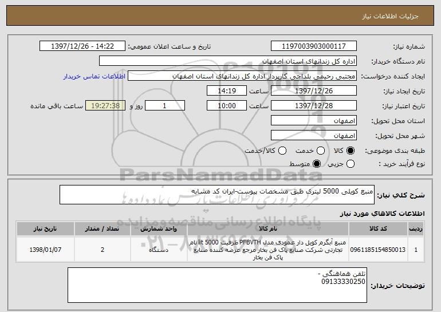Click the شماره نیاز label
Image resolution: width=441 pixels, height=312 pixels.
[x=409, y=46]
